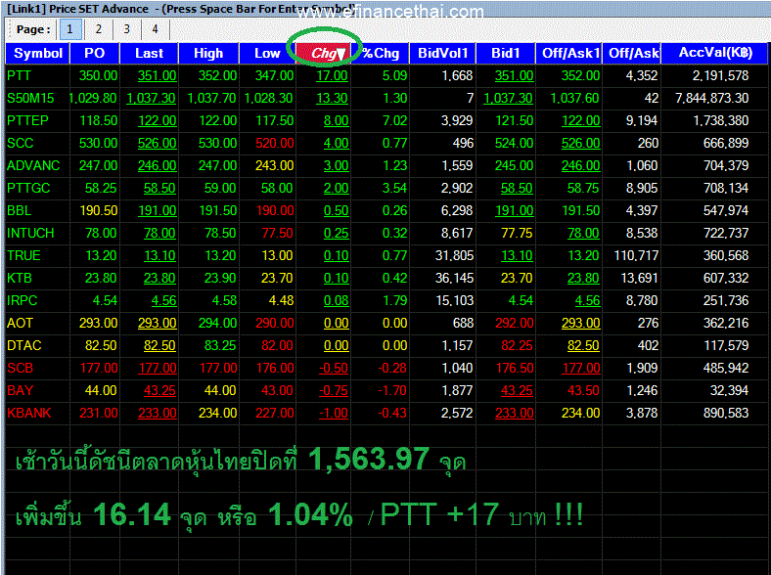
Task: Select the S50M15 symbol
Action: click(x=30, y=99)
